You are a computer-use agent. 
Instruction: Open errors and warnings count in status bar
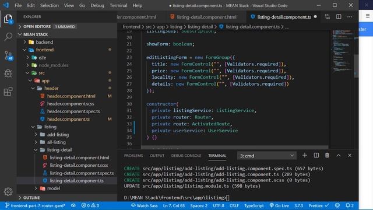pyautogui.click(x=90, y=205)
